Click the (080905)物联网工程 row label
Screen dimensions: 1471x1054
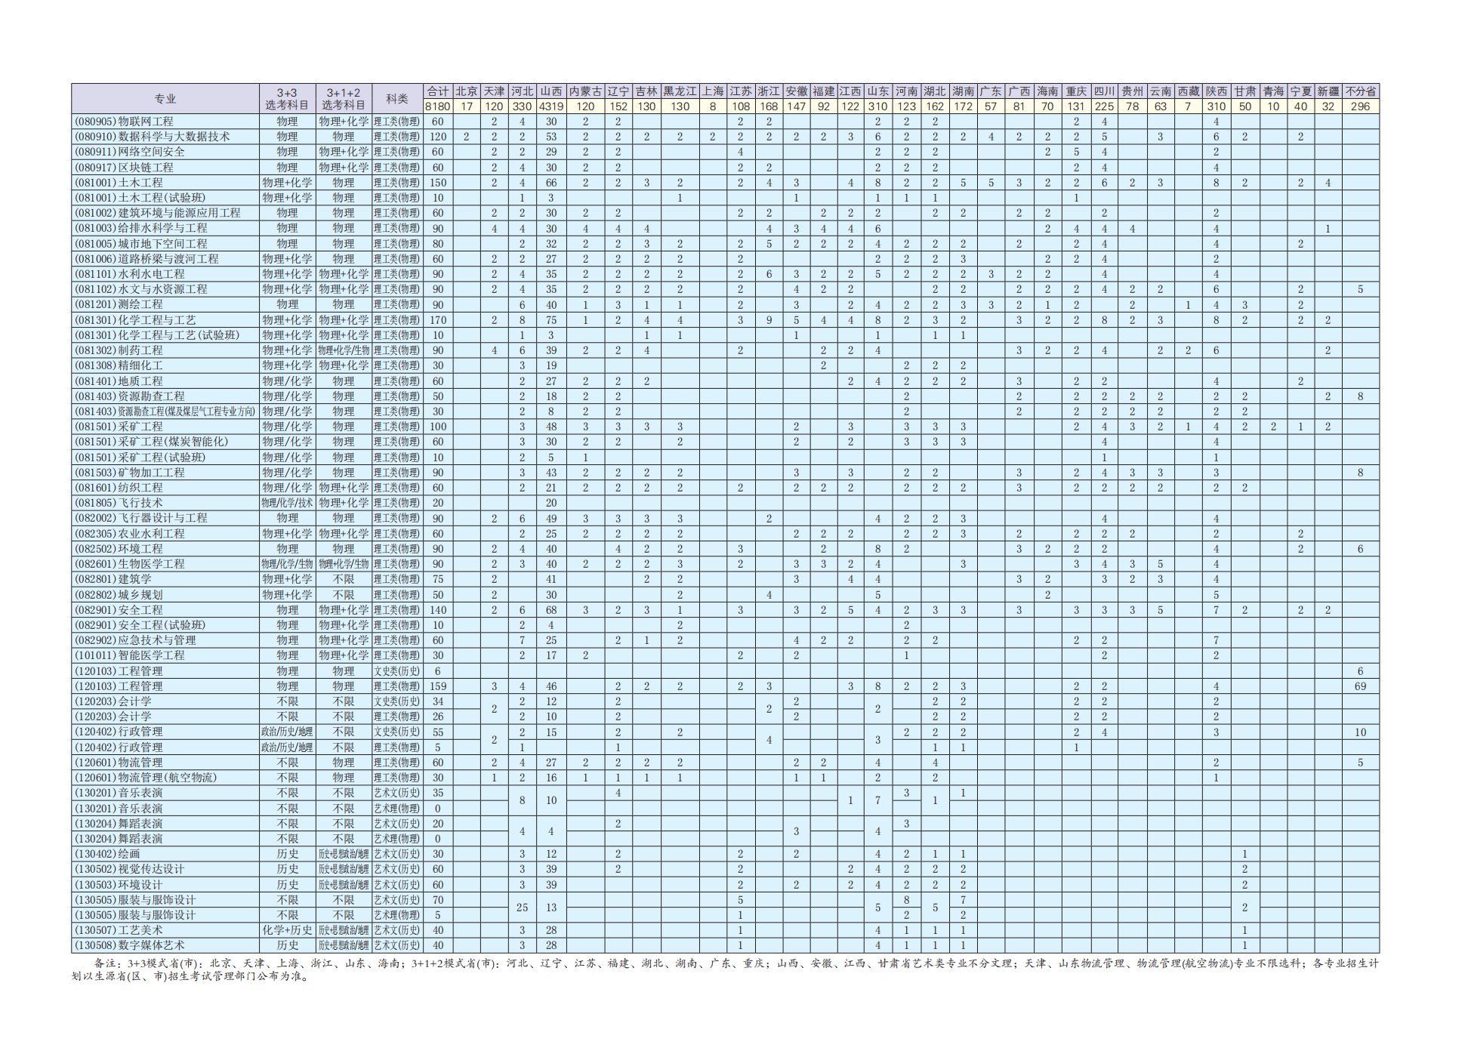pos(124,122)
